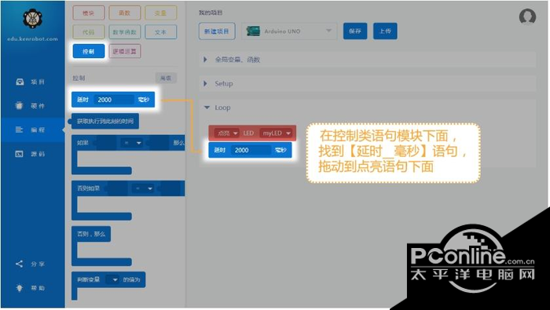Select the 数学函数 block category
Viewport: 550px width, 310px height.
pyautogui.click(x=124, y=32)
